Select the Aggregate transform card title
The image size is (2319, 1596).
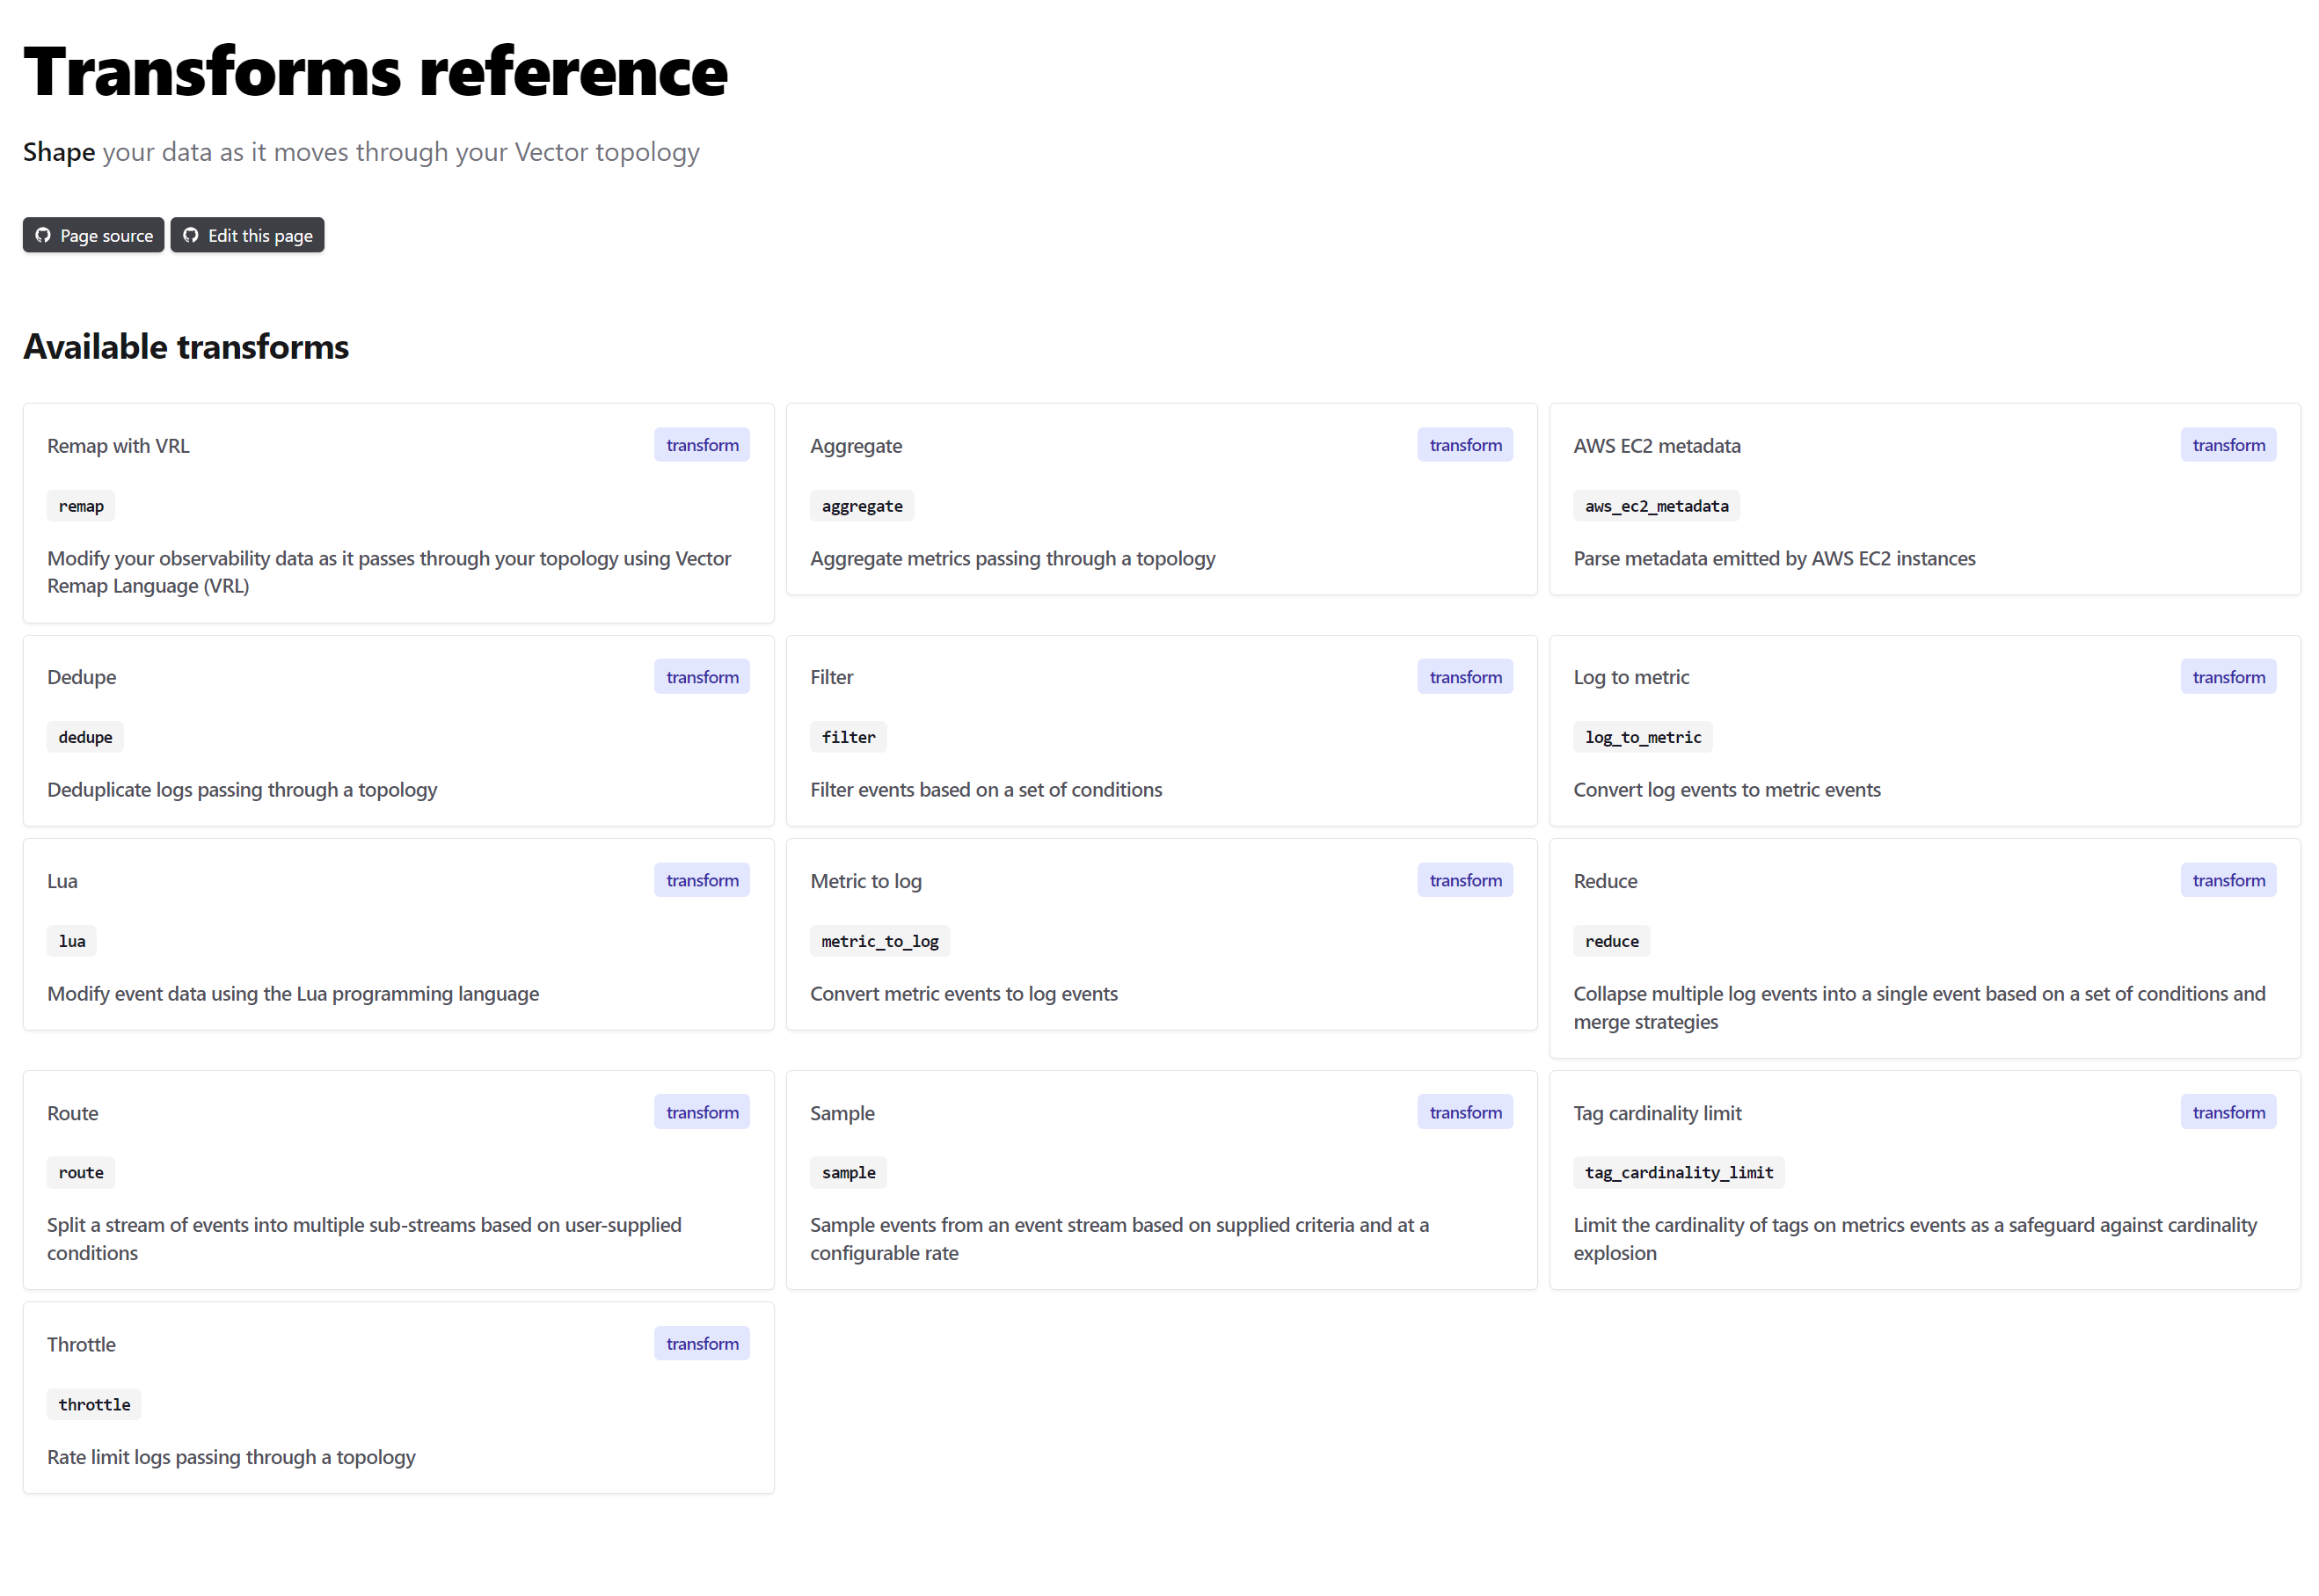coord(856,446)
